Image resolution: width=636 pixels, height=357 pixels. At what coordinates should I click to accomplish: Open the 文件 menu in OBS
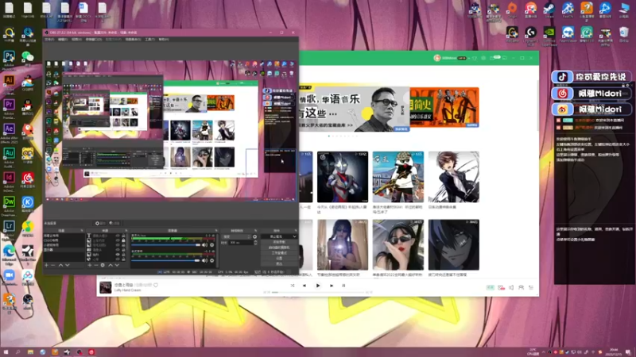pos(49,39)
